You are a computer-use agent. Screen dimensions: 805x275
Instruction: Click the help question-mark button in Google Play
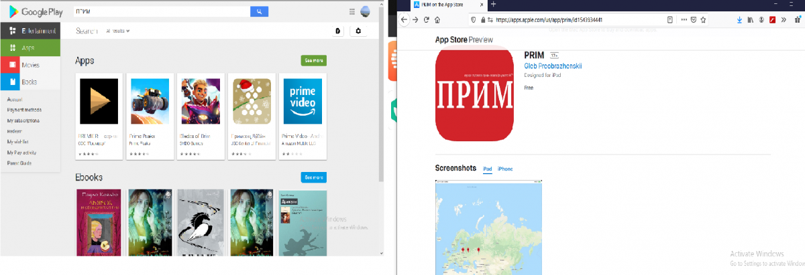tap(338, 31)
